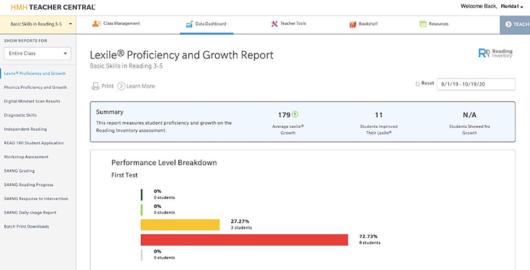Click the Teacher Tools wrench icon
The width and height of the screenshot is (530, 270).
[x=274, y=24]
